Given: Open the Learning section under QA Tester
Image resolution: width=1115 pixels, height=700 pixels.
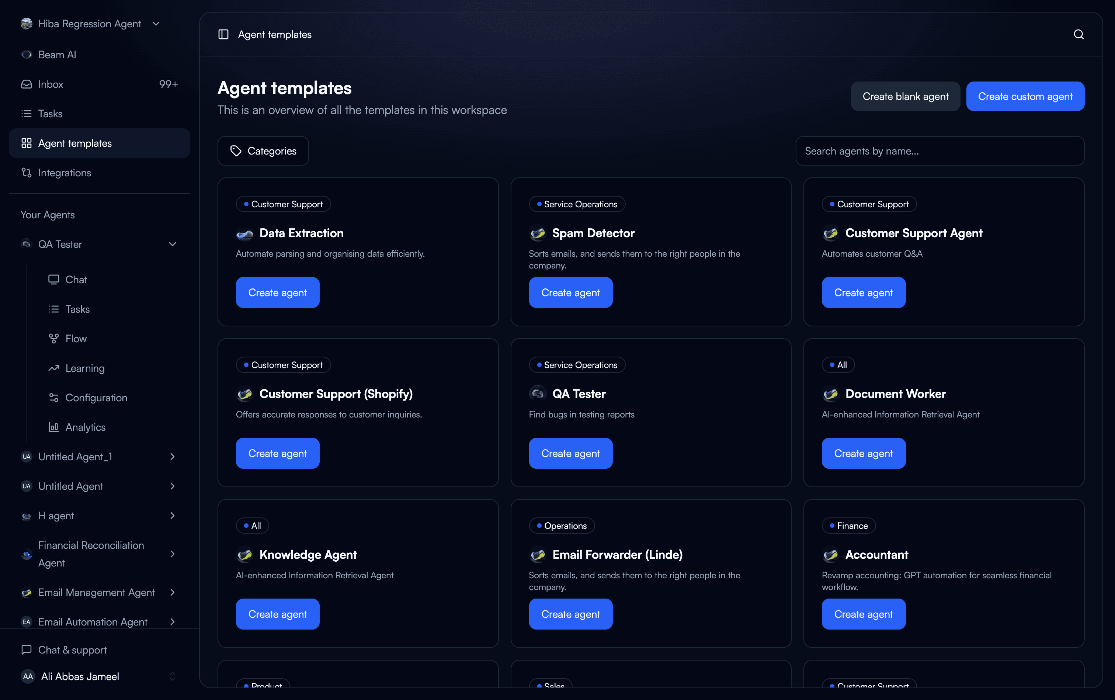Looking at the screenshot, I should [x=85, y=368].
